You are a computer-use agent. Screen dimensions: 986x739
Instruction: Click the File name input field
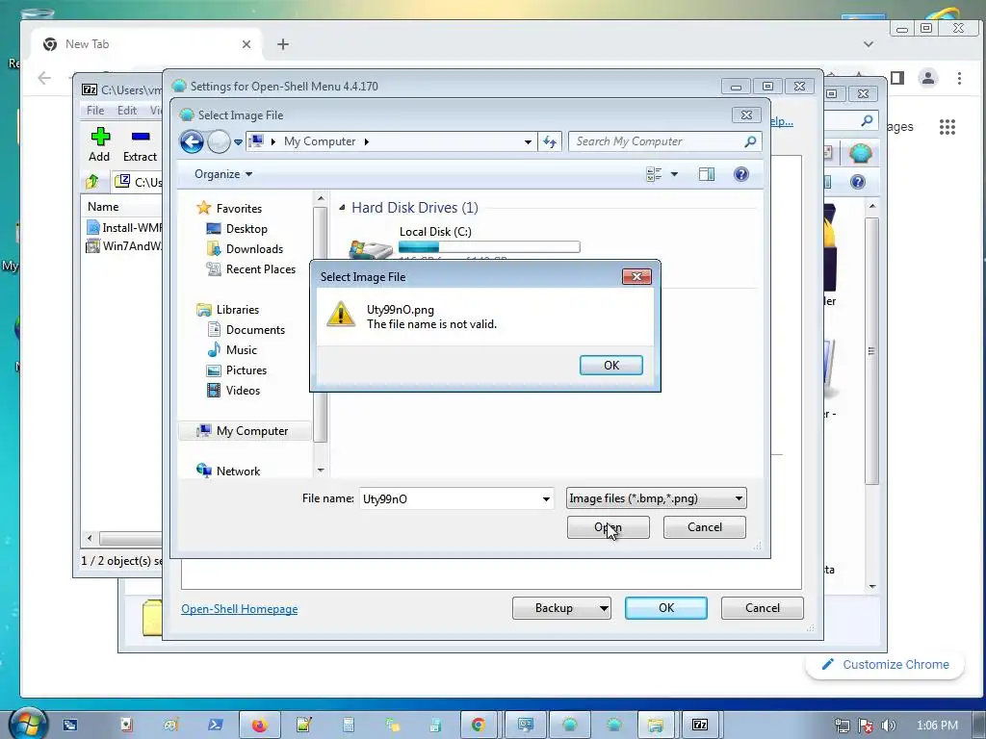(449, 499)
